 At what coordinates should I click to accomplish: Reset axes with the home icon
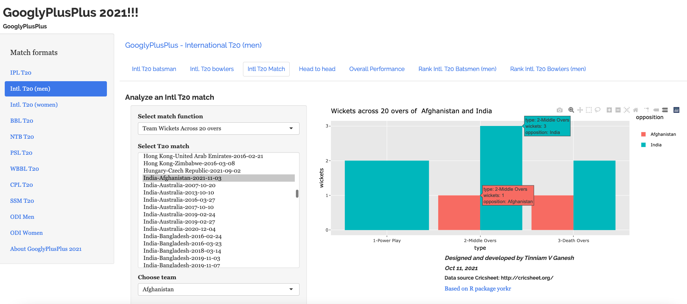click(636, 110)
